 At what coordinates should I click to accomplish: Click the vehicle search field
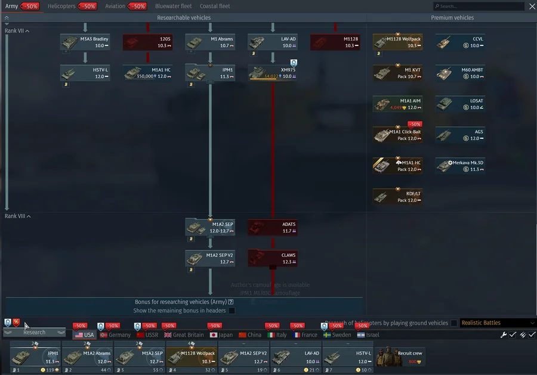click(x=477, y=6)
